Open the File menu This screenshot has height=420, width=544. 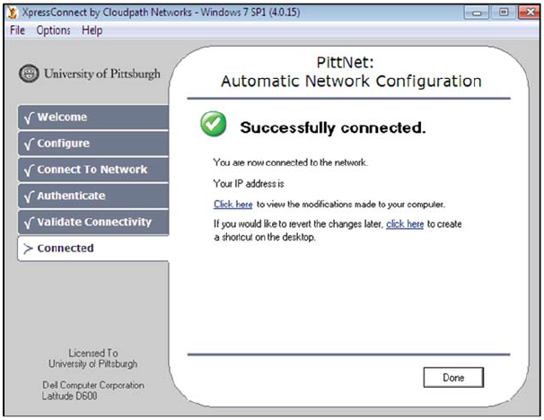[17, 31]
